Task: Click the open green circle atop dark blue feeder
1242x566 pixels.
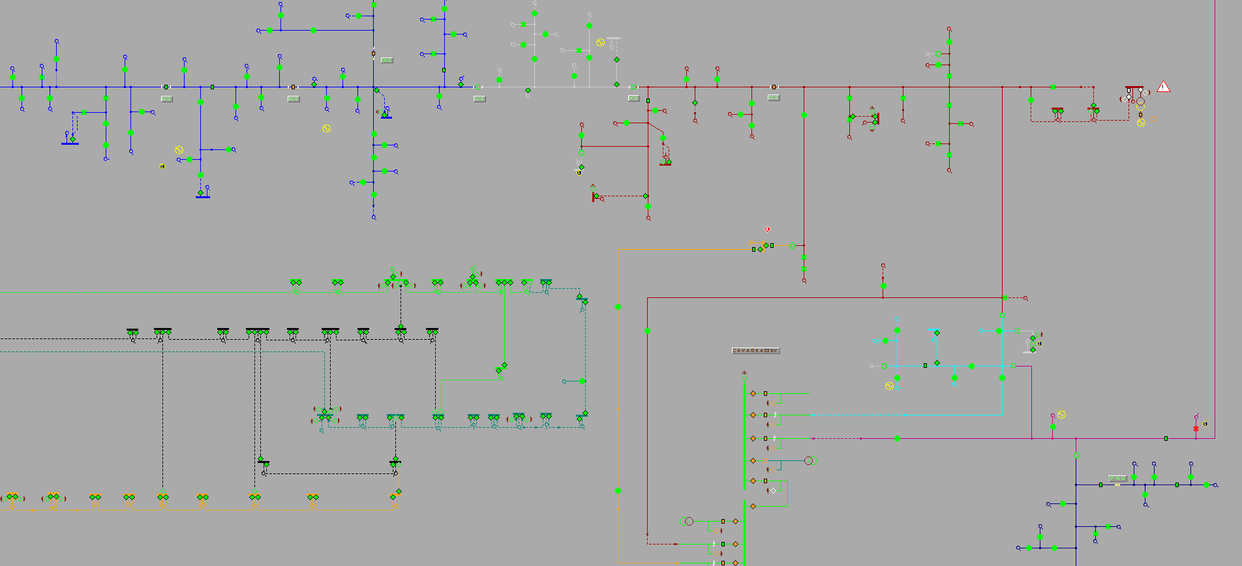Action: (1076, 456)
